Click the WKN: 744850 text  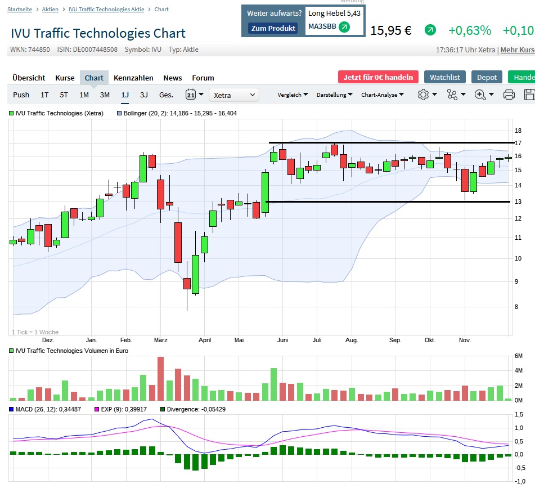coord(30,50)
